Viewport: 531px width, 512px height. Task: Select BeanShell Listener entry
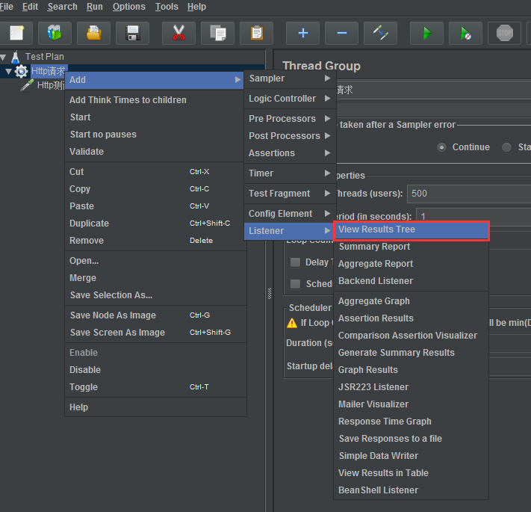coord(411,490)
